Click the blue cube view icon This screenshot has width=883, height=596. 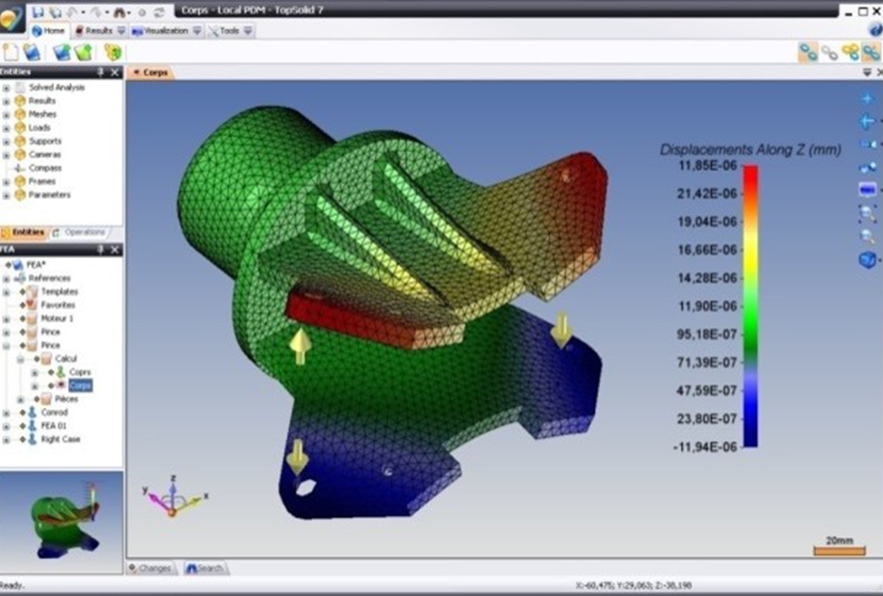click(x=867, y=260)
